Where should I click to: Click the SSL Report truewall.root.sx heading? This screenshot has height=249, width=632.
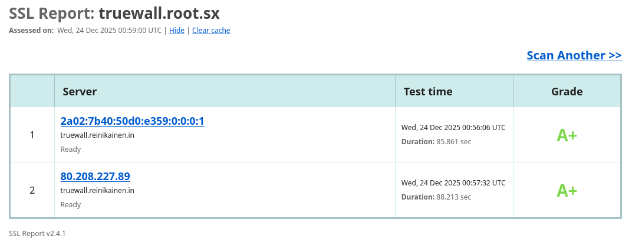tap(114, 13)
